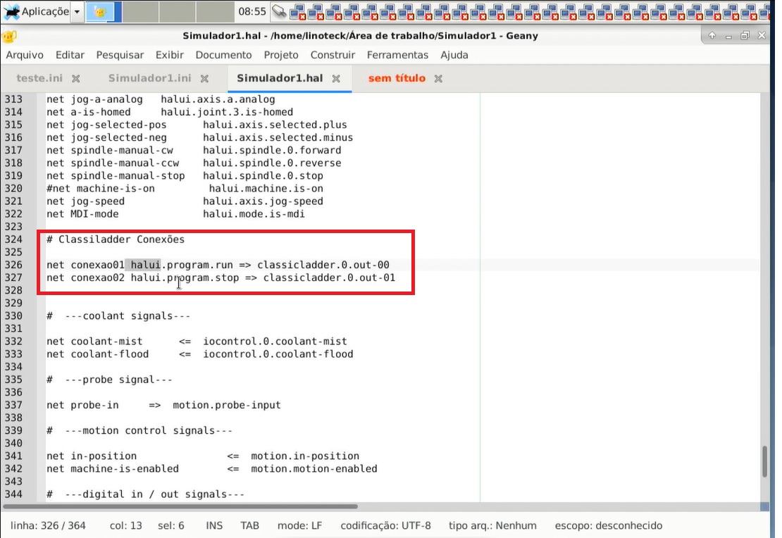Switch to the sem título tab

coord(397,78)
